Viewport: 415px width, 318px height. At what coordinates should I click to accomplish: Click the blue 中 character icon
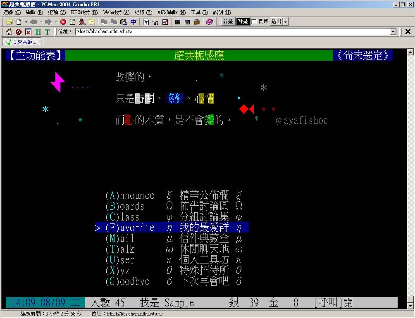point(133,22)
